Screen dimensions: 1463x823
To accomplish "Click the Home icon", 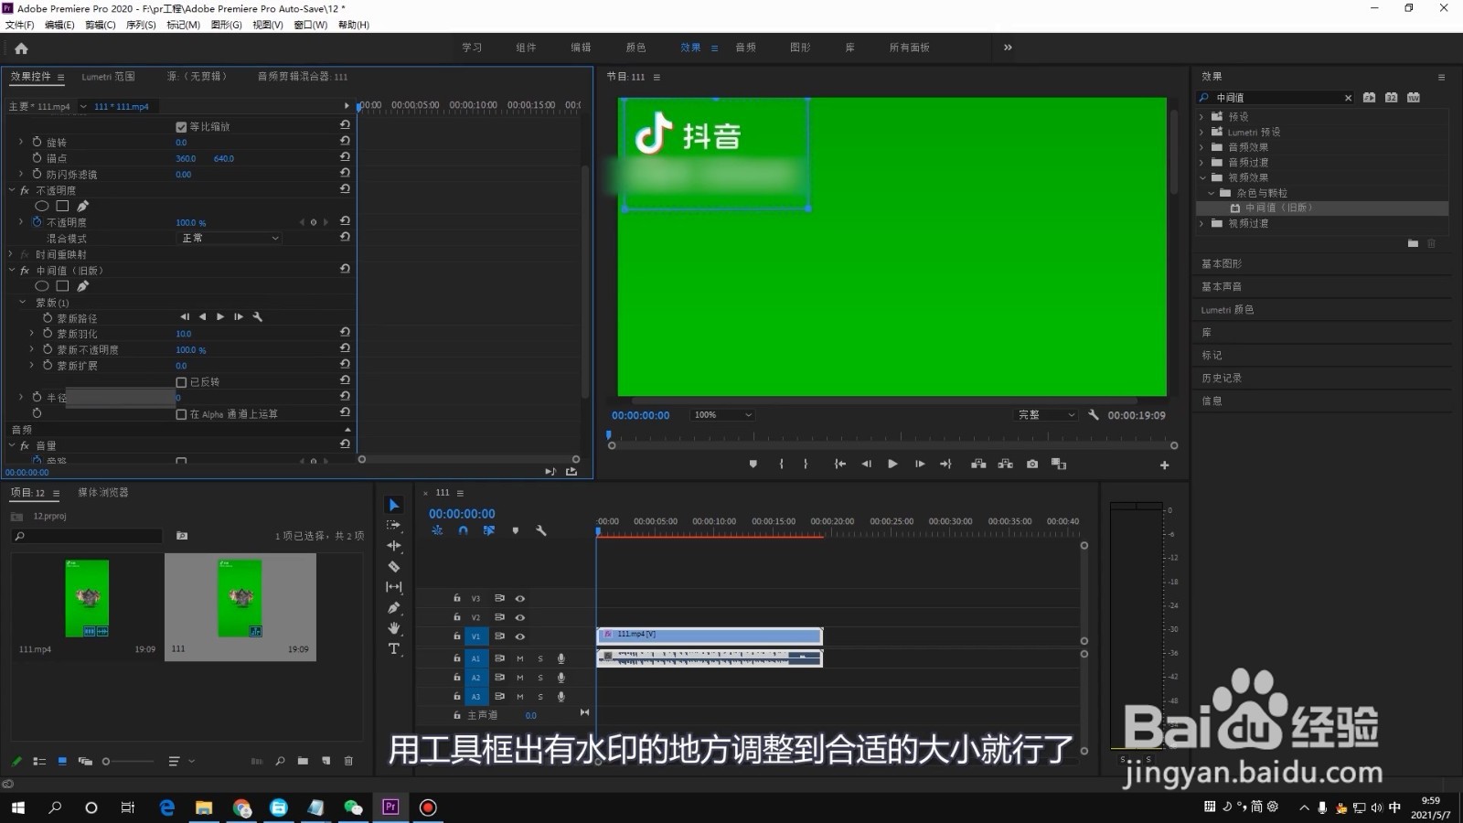I will point(22,48).
